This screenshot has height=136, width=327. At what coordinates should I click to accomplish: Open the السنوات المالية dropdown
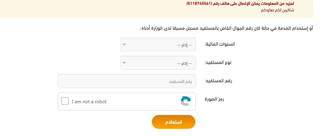158,44
